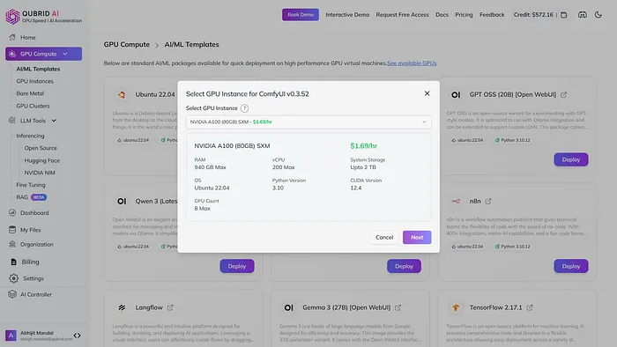Viewport: 617px width, 347px height.
Task: Open My Files from sidebar
Action: [x=30, y=230]
